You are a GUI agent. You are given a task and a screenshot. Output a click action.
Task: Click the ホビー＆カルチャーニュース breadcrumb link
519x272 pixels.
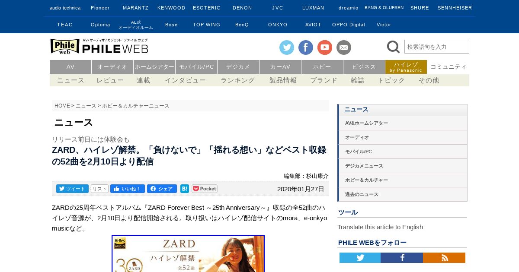click(136, 106)
